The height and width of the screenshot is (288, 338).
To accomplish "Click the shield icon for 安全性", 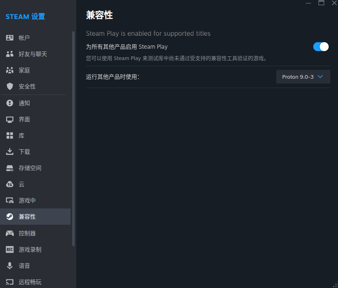I will click(x=10, y=86).
